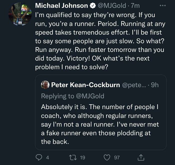Open the Michael Johnson display name link
175x165 pixels.
coord(61,5)
